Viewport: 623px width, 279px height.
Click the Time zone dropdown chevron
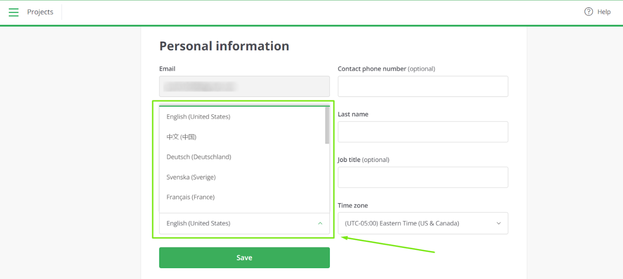[498, 223]
